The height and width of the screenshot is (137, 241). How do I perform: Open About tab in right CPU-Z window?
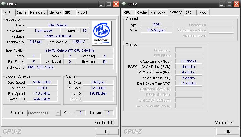click(203, 12)
